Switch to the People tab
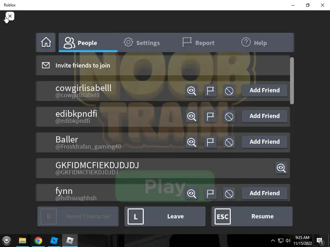Image resolution: width=330 pixels, height=247 pixels. [88, 43]
